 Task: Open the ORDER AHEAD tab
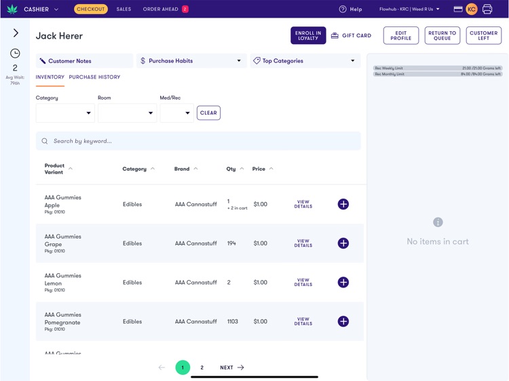coord(160,9)
